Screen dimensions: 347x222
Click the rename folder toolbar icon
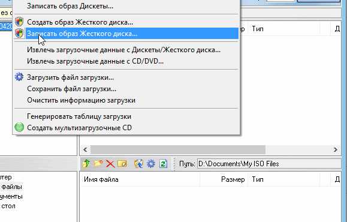(x=122, y=164)
